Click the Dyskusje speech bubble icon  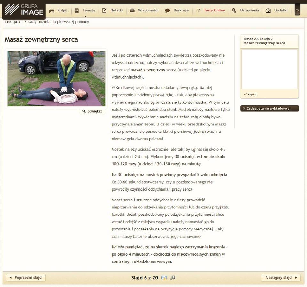(x=167, y=11)
